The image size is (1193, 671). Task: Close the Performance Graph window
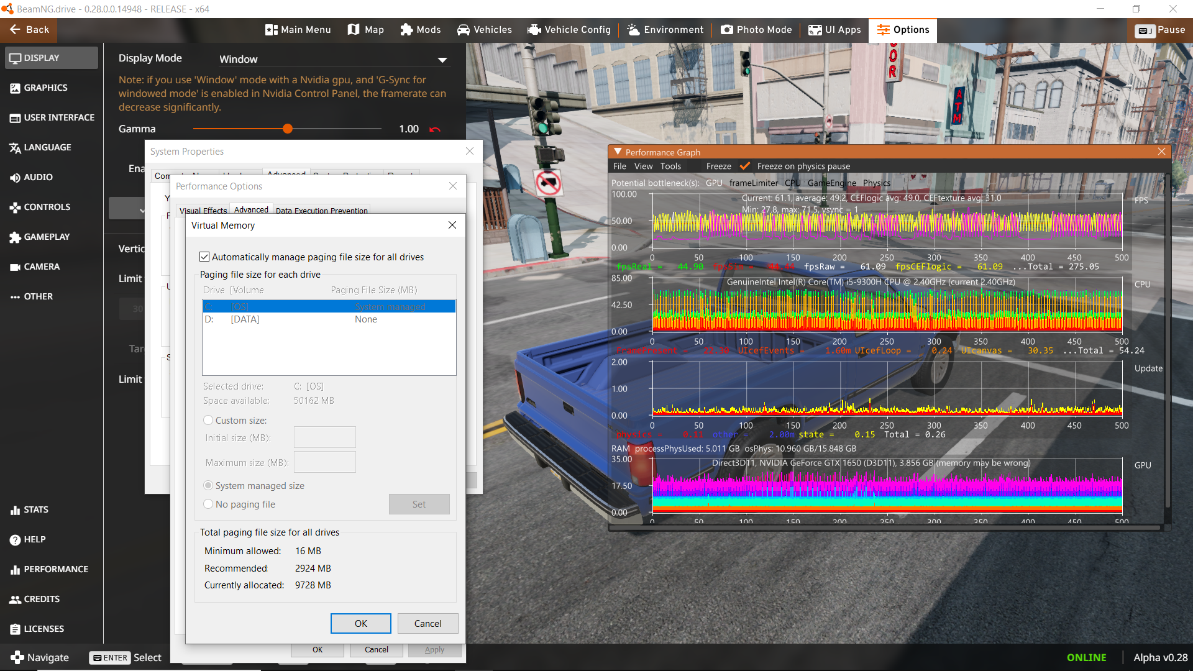click(x=1161, y=152)
